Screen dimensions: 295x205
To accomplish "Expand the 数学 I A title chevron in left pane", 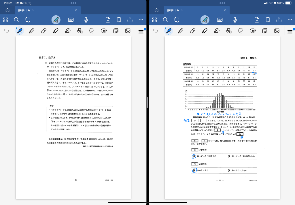I will click(x=33, y=10).
